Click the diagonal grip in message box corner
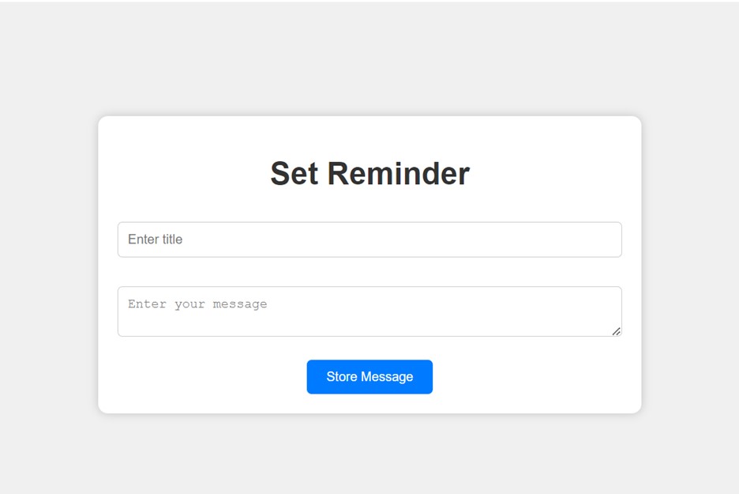The width and height of the screenshot is (739, 494). (617, 331)
